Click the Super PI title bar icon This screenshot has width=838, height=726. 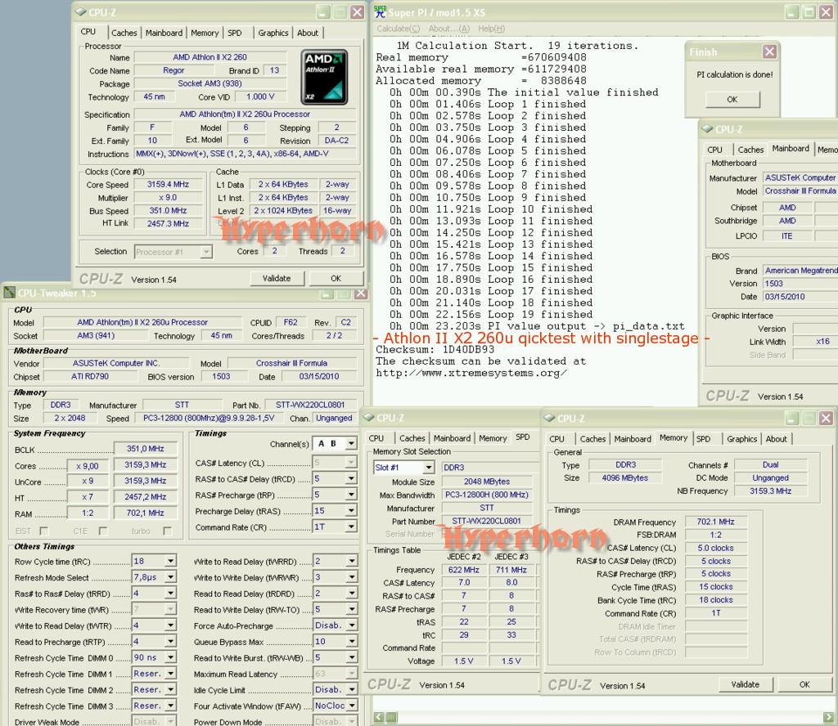pyautogui.click(x=380, y=11)
